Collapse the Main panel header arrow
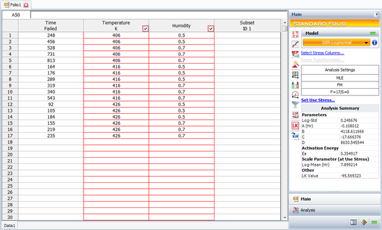 click(x=376, y=15)
